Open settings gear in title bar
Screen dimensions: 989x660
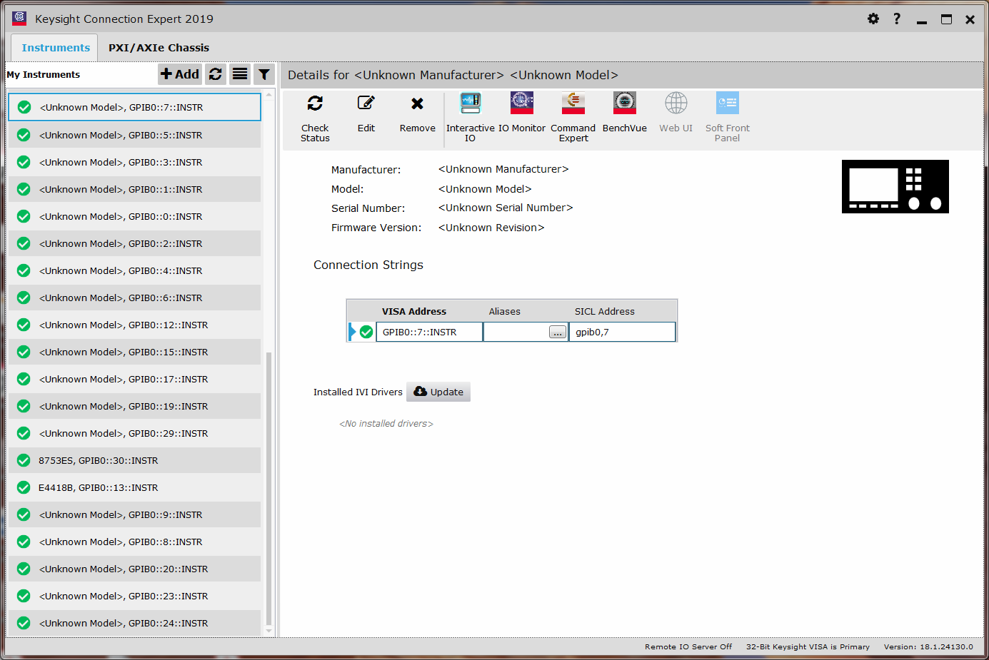873,19
